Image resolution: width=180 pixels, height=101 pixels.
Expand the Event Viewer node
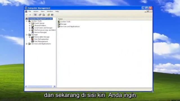(x=30, y=23)
